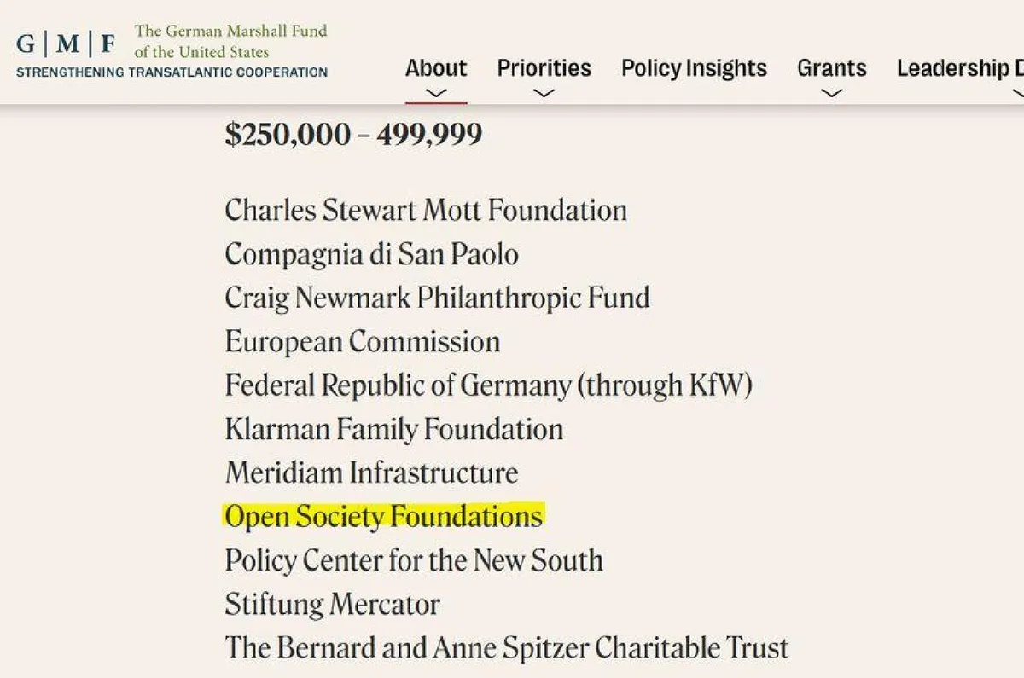Select Compagnia di San Paolo entry
The height and width of the screenshot is (678, 1024).
tap(371, 254)
